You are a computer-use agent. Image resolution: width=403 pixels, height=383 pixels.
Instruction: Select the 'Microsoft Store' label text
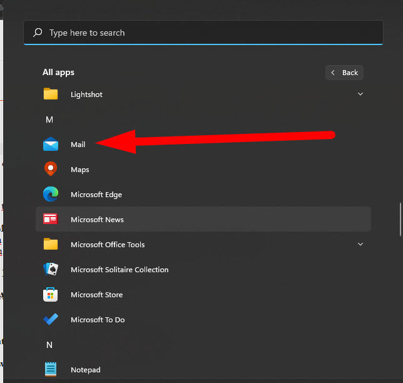(96, 295)
